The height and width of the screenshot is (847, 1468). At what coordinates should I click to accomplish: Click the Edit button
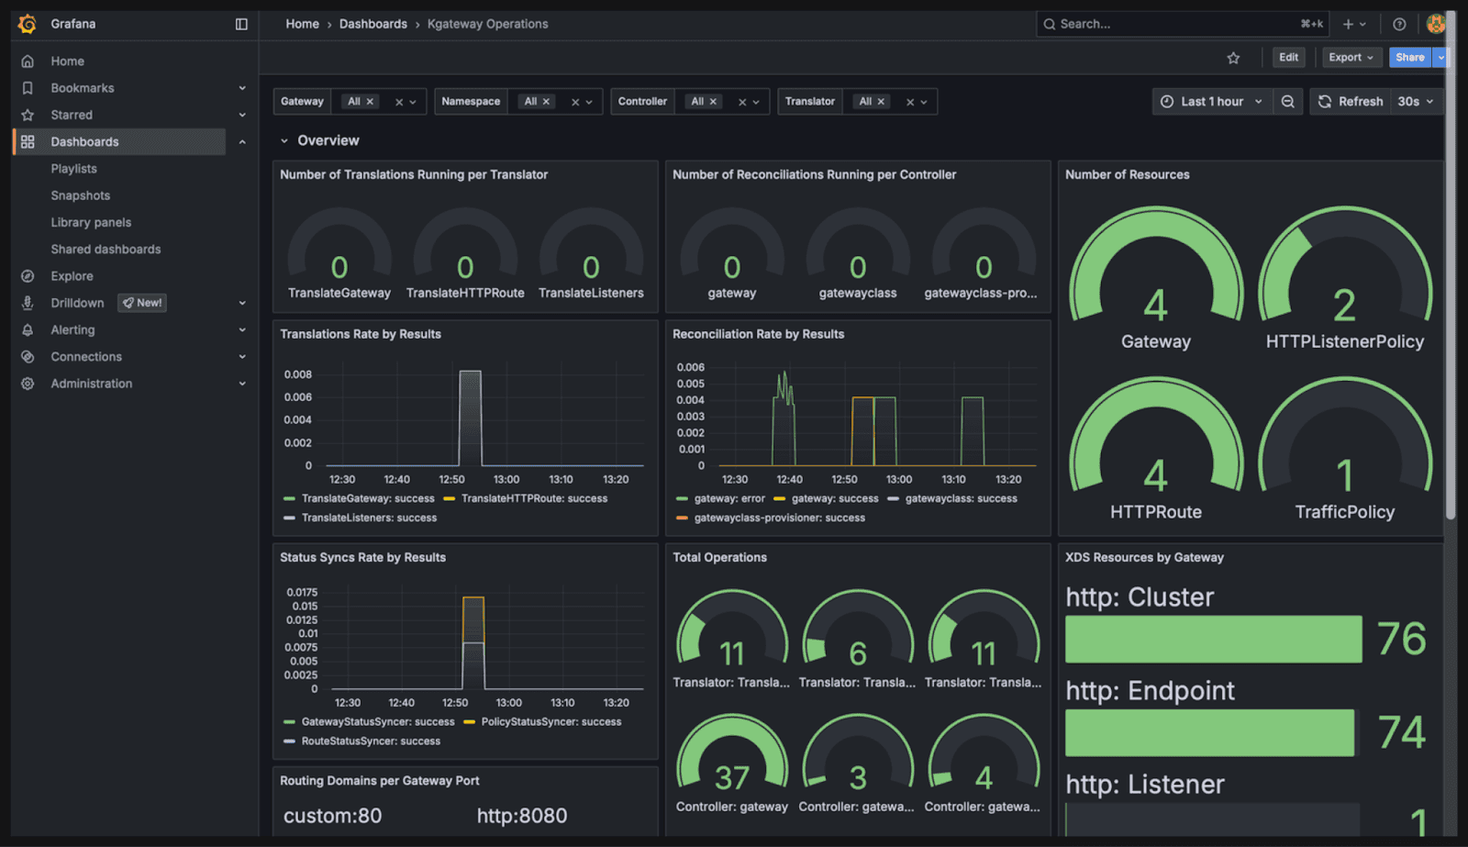tap(1287, 57)
